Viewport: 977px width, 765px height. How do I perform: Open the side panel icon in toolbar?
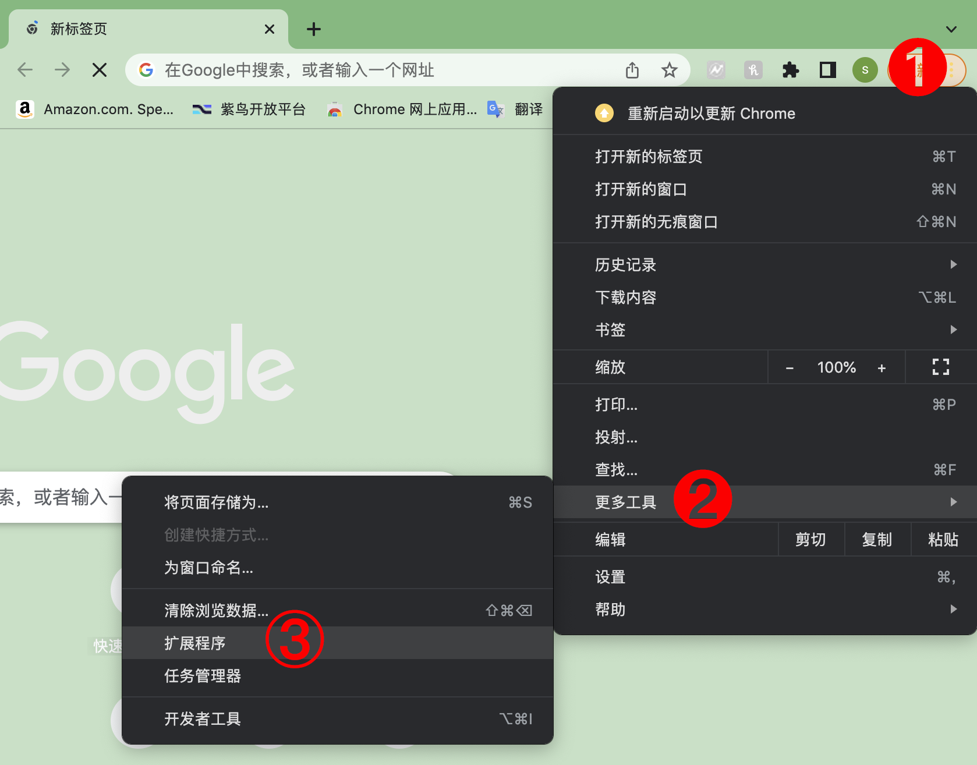pos(827,70)
